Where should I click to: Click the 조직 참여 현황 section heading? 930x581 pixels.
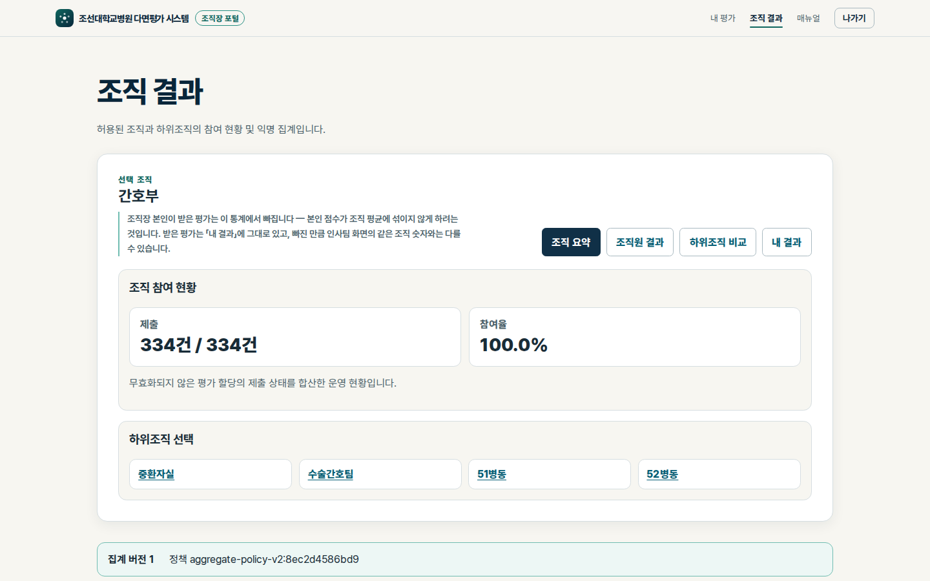click(x=163, y=287)
